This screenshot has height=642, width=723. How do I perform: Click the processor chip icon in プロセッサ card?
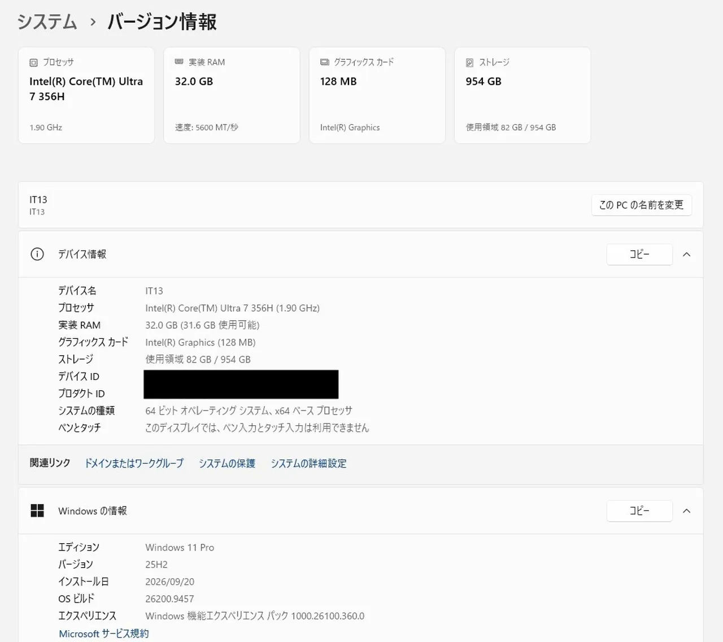(x=33, y=63)
